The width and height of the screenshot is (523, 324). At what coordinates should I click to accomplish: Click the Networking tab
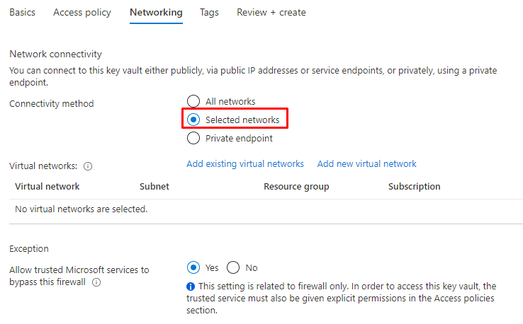pos(156,13)
